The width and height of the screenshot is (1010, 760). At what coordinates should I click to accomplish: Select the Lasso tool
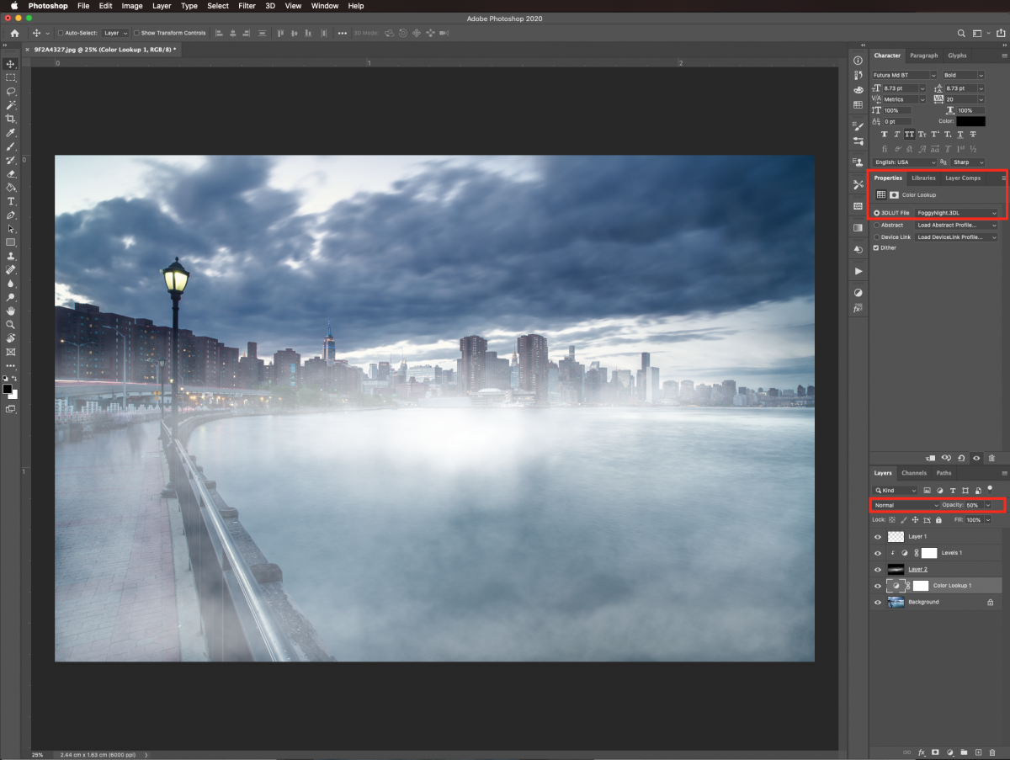(x=11, y=91)
